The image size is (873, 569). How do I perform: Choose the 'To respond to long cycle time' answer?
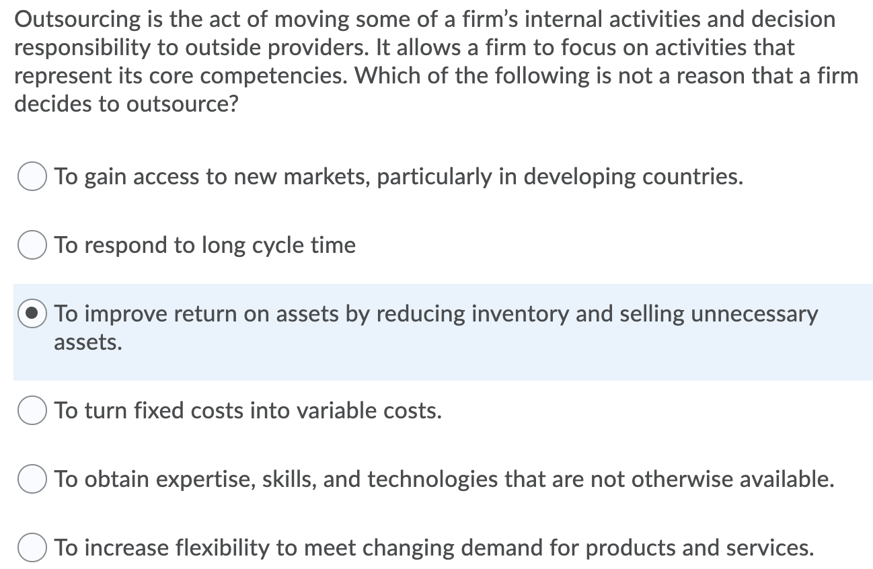32,245
